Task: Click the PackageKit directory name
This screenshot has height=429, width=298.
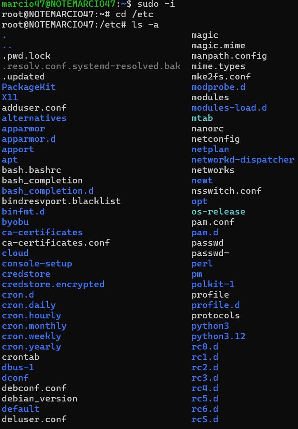Action: pyautogui.click(x=28, y=87)
